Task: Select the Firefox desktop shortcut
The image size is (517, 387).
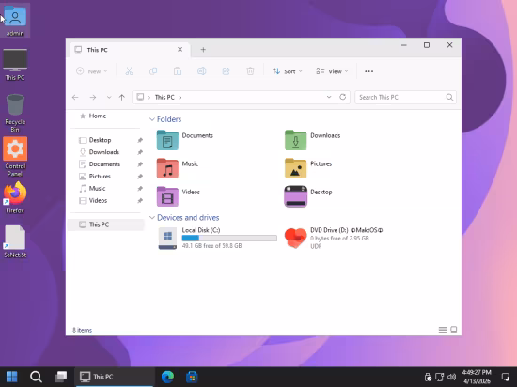Action: 15,198
